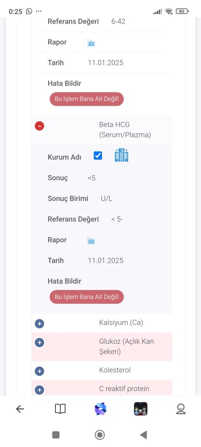
Task: Tap Android home circle button
Action: click(x=99, y=435)
